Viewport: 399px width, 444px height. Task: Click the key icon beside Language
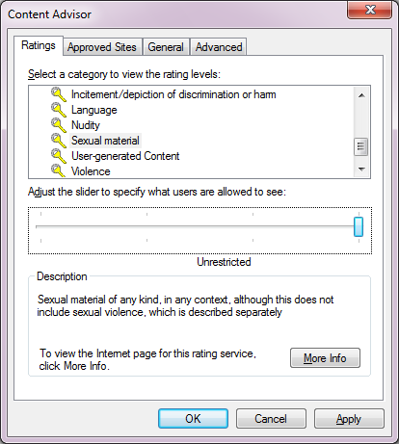tap(59, 110)
